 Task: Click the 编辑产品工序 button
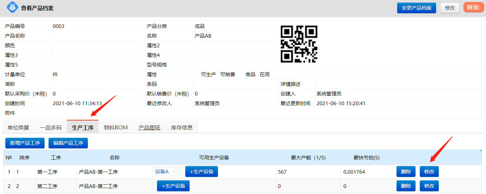(68, 143)
